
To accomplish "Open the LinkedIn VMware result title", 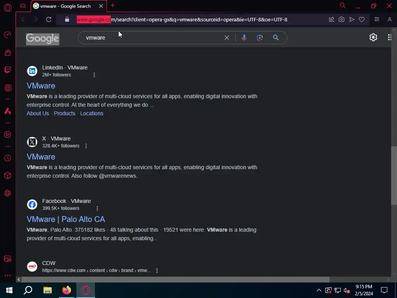I will click(x=41, y=86).
